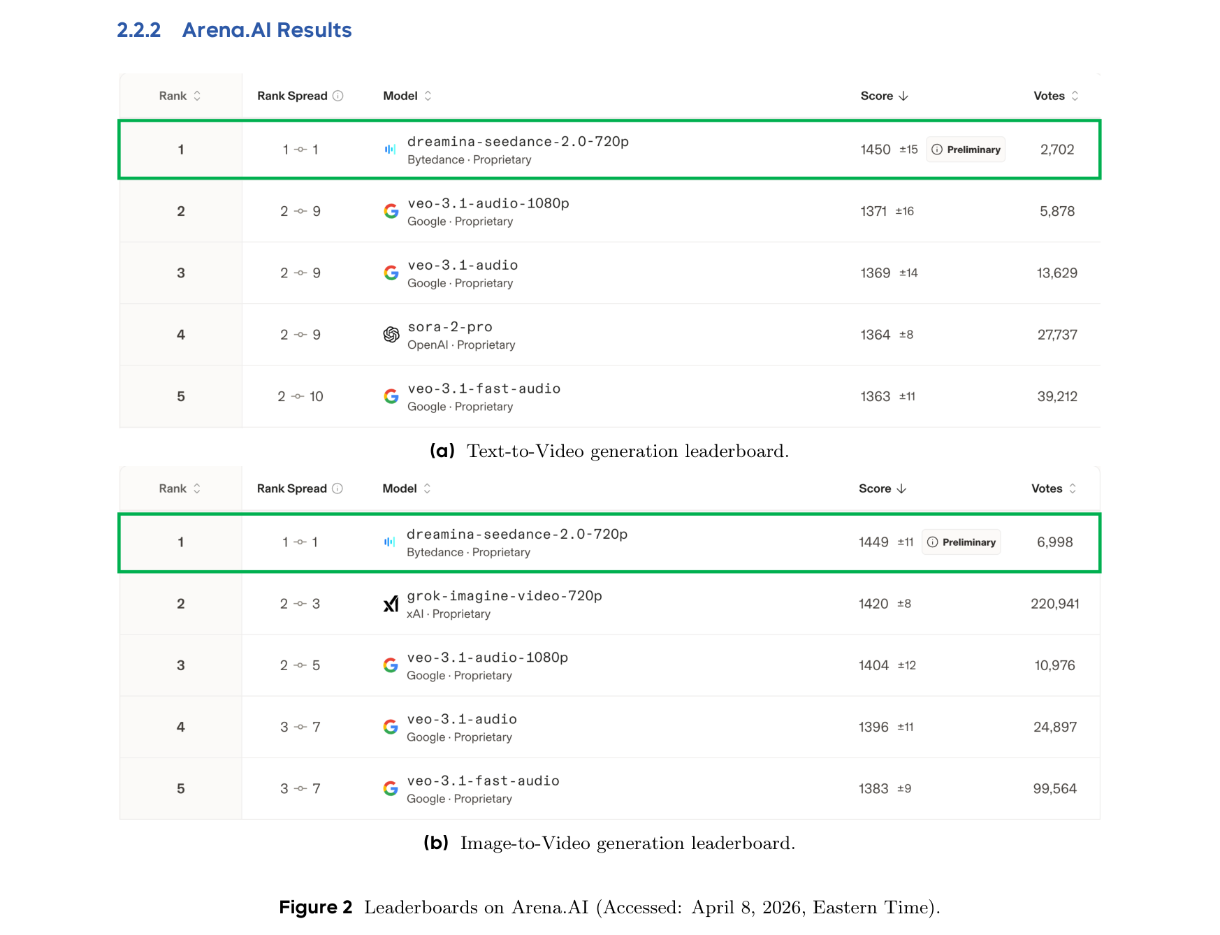The height and width of the screenshot is (935, 1220).
Task: Click votes count 220,941
Action: click(1055, 604)
